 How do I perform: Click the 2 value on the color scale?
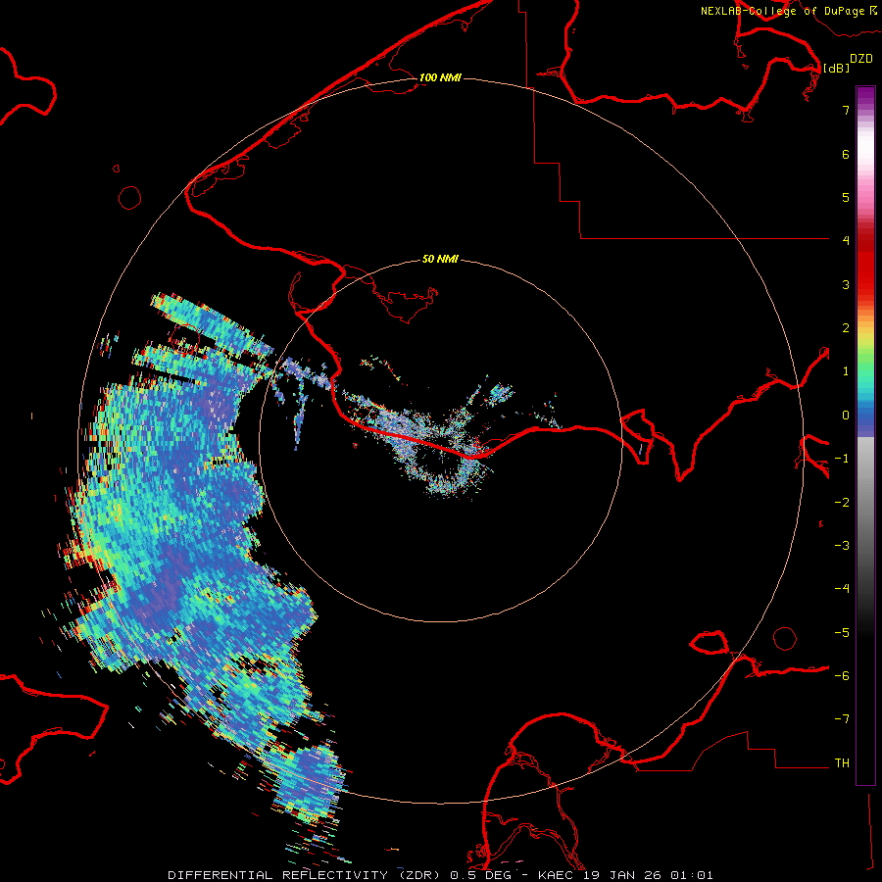tap(846, 328)
